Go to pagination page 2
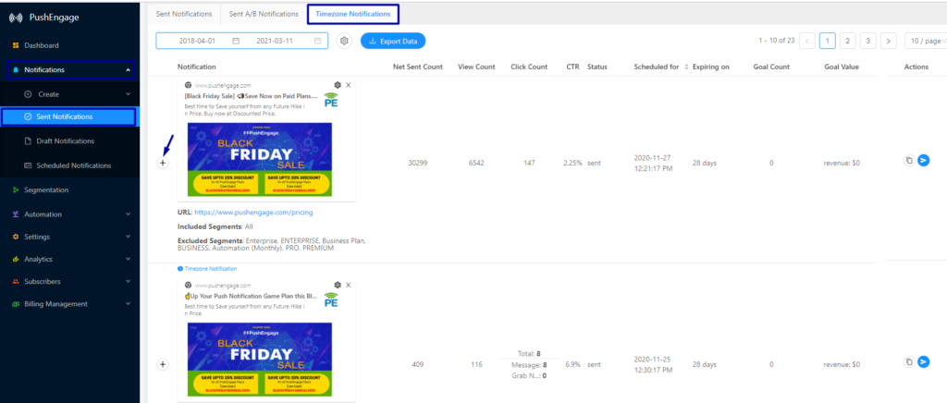 (847, 41)
